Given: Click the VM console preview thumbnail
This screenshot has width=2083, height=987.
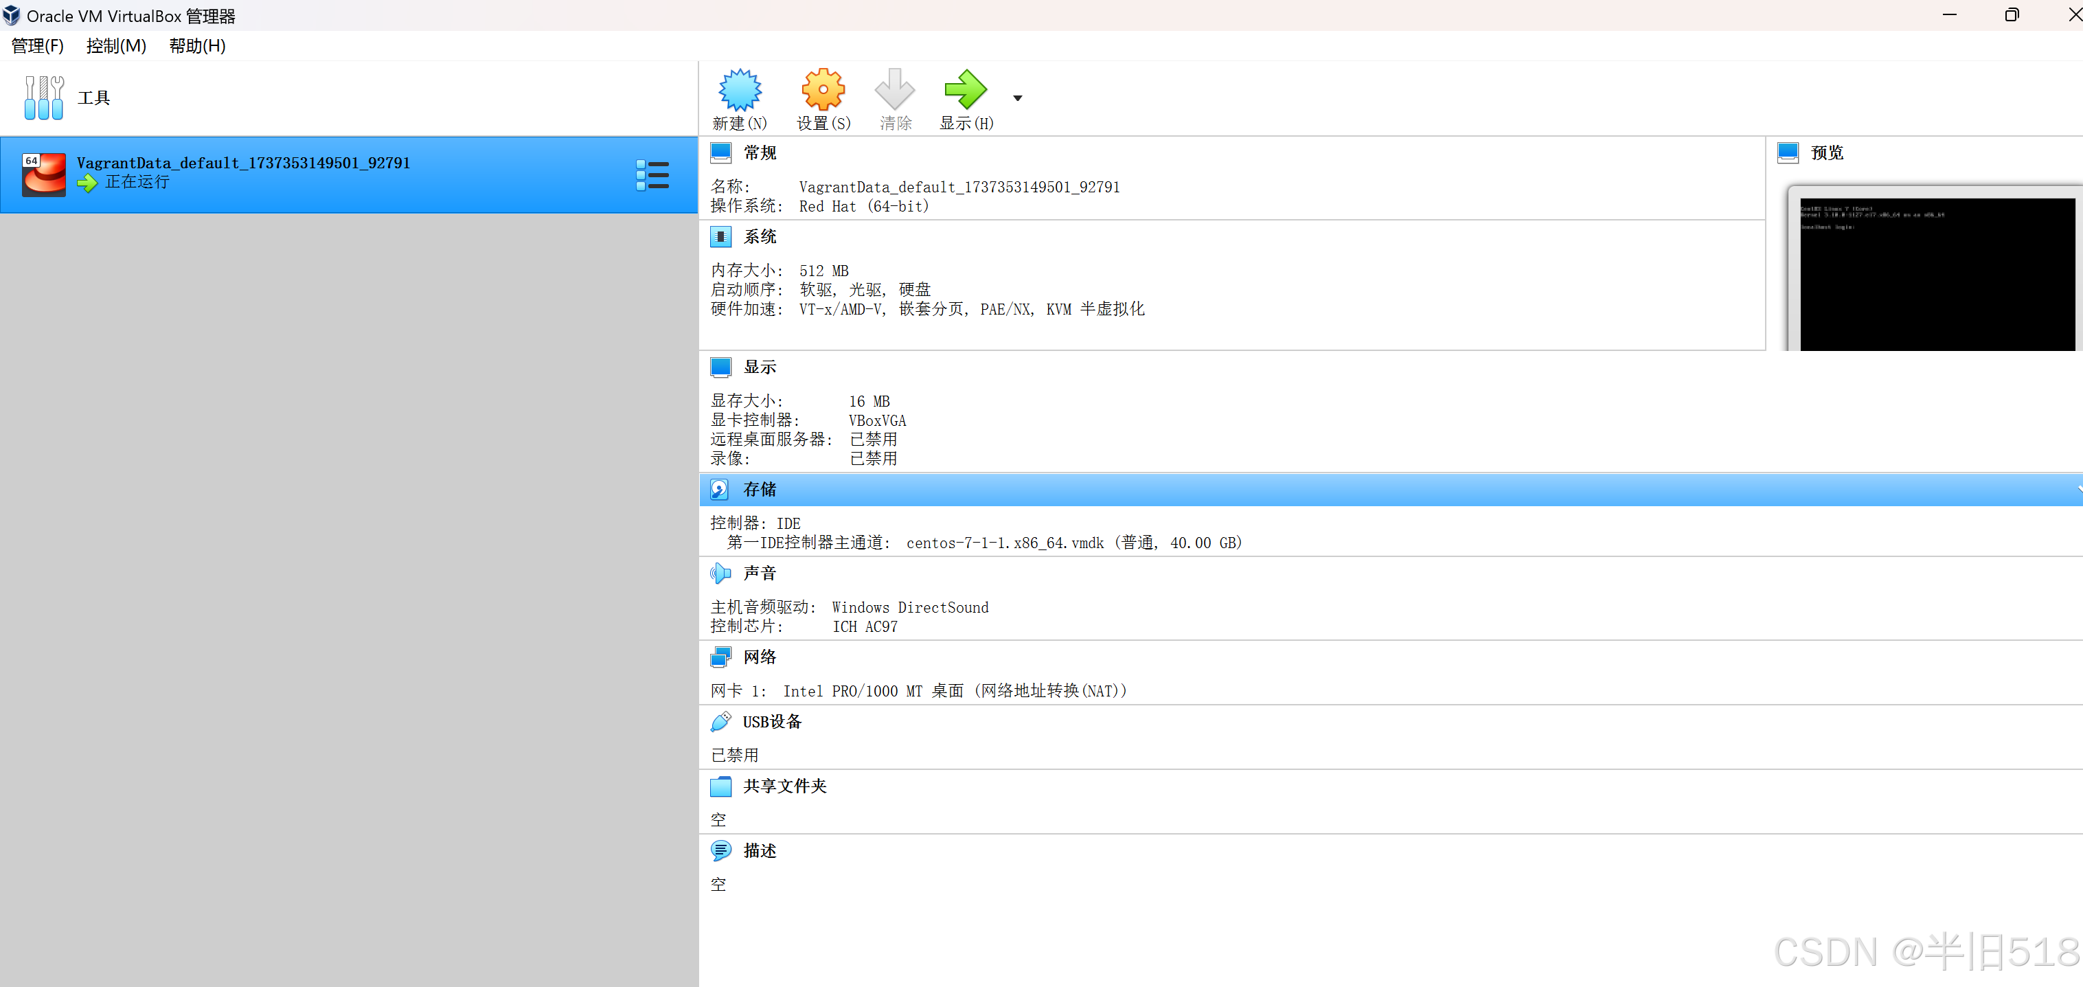Looking at the screenshot, I should tap(1937, 275).
